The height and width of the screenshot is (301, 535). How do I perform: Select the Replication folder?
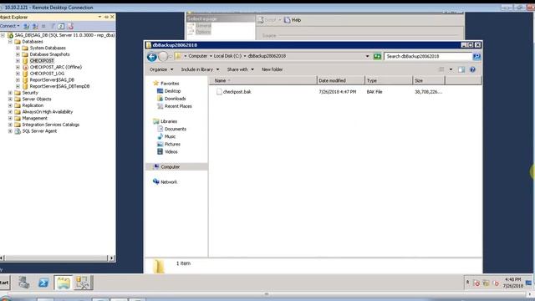33,105
